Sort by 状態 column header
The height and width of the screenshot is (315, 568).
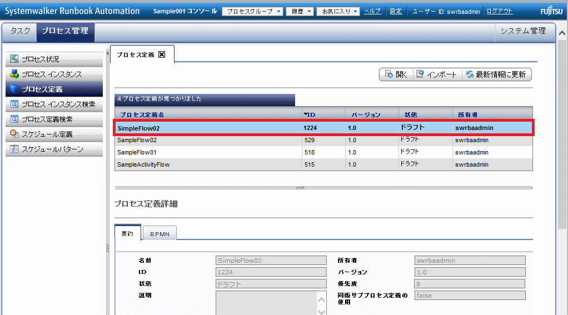point(410,115)
